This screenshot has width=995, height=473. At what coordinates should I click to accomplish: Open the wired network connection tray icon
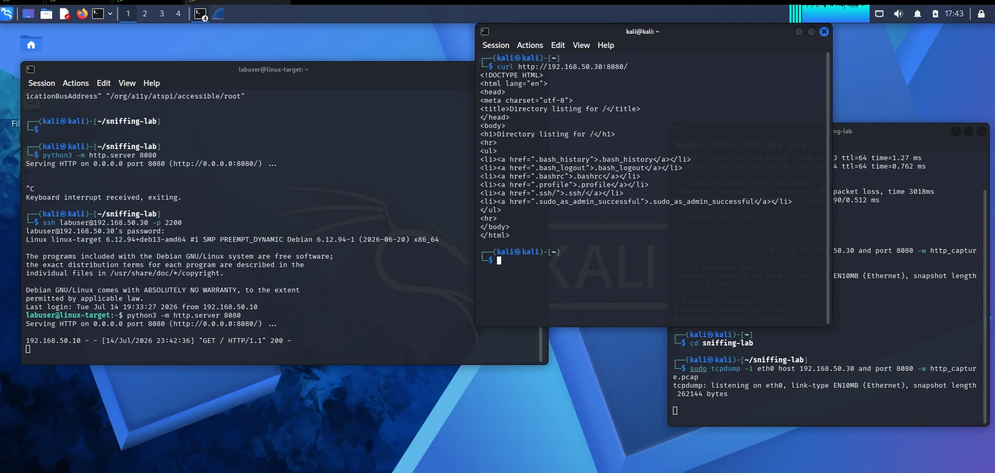879,14
